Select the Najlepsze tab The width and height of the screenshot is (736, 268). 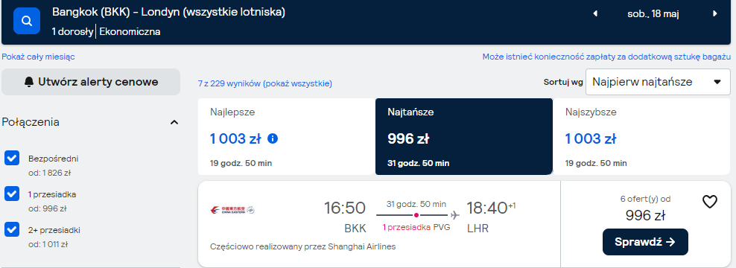286,136
